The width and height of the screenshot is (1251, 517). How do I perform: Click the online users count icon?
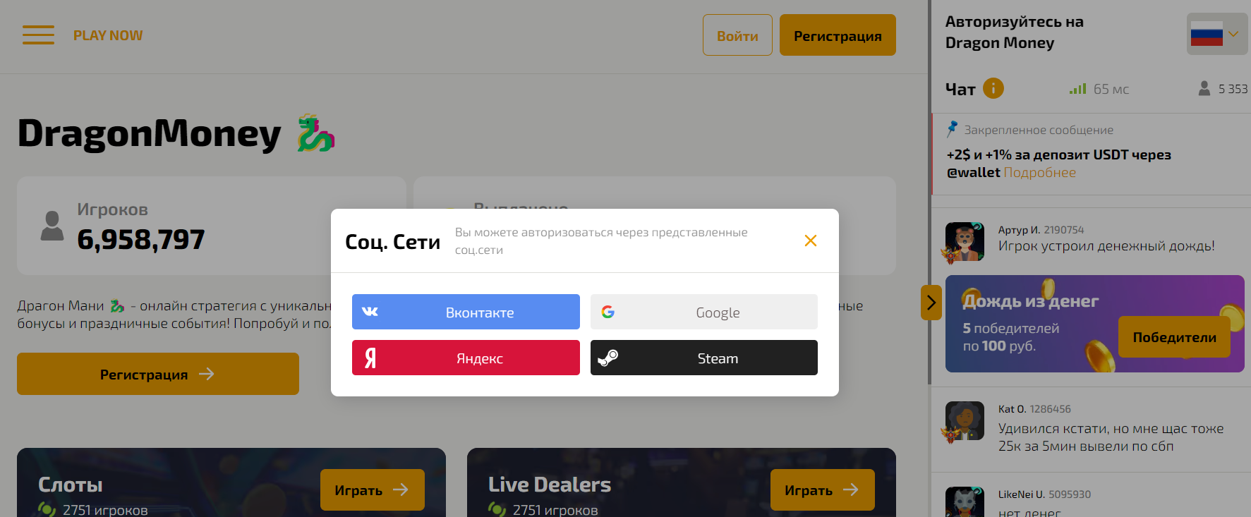point(1204,88)
